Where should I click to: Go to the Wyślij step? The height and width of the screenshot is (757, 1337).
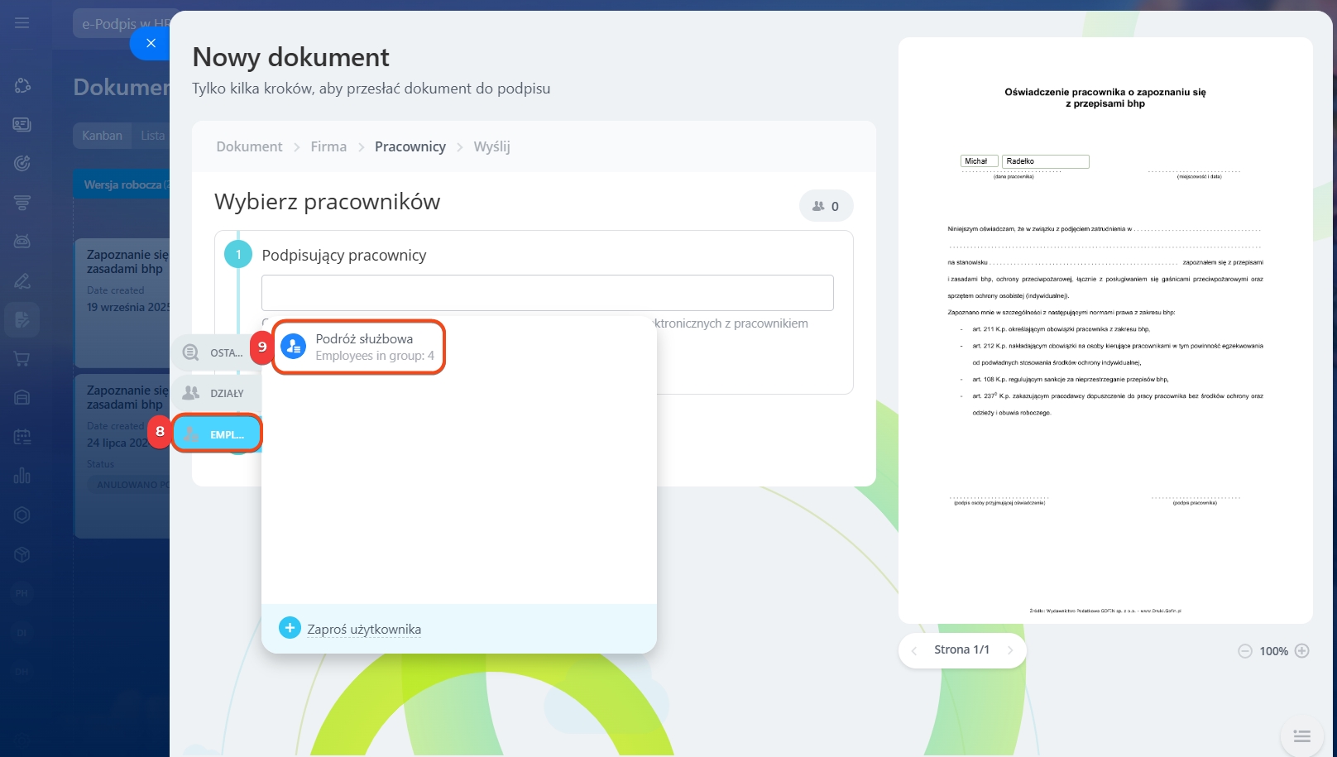click(491, 146)
